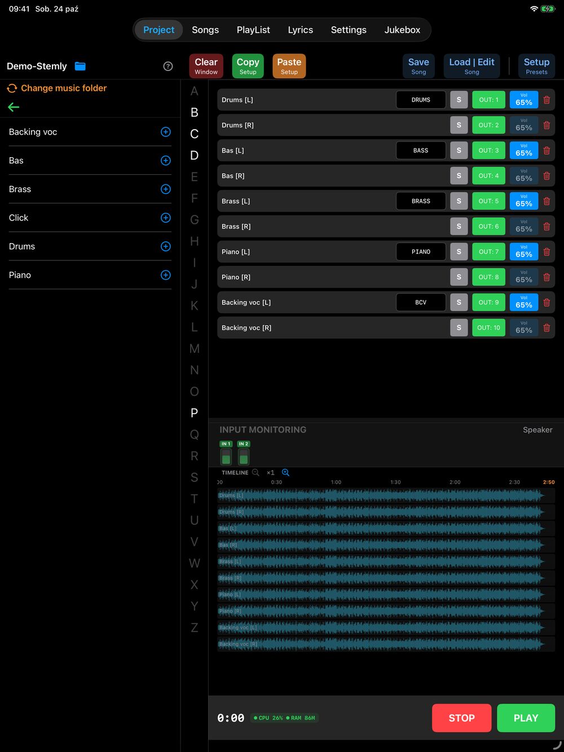Delete Drums [L] track with trash icon
The image size is (564, 752).
pyautogui.click(x=547, y=100)
